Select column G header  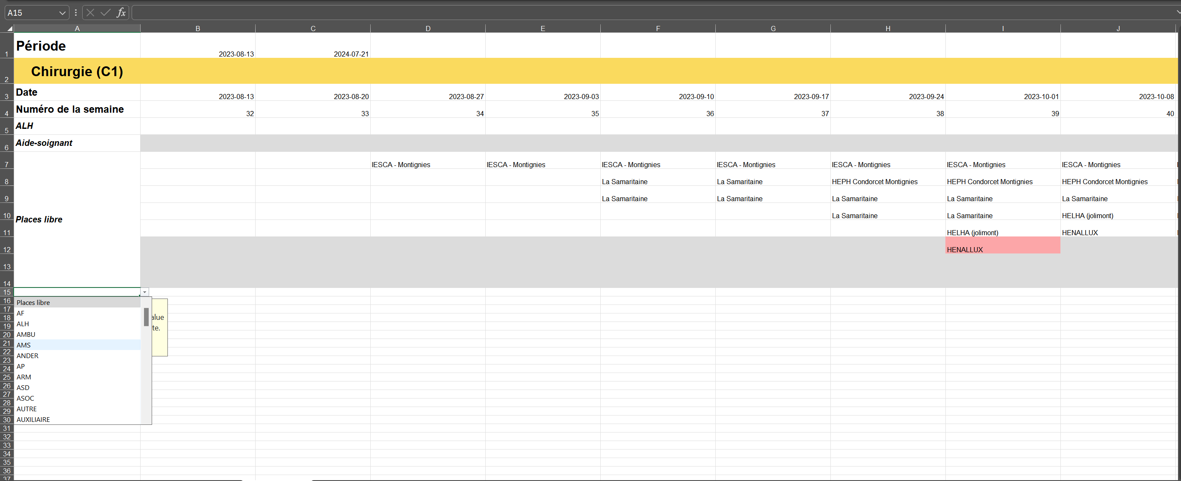[x=773, y=28]
